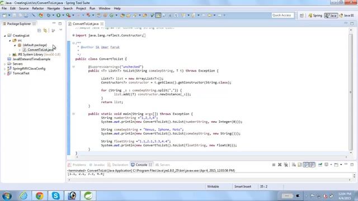This screenshot has width=358, height=201.
Task: Collapse the (default package) node
Action: click(15, 45)
